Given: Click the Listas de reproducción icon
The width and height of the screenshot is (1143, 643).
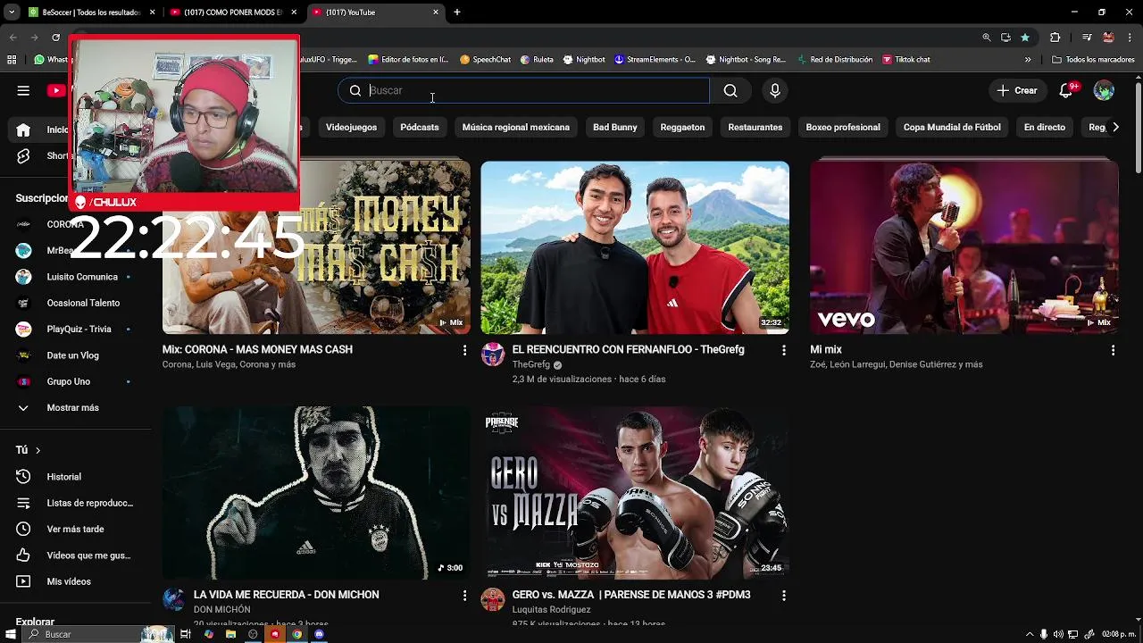Looking at the screenshot, I should tap(23, 503).
